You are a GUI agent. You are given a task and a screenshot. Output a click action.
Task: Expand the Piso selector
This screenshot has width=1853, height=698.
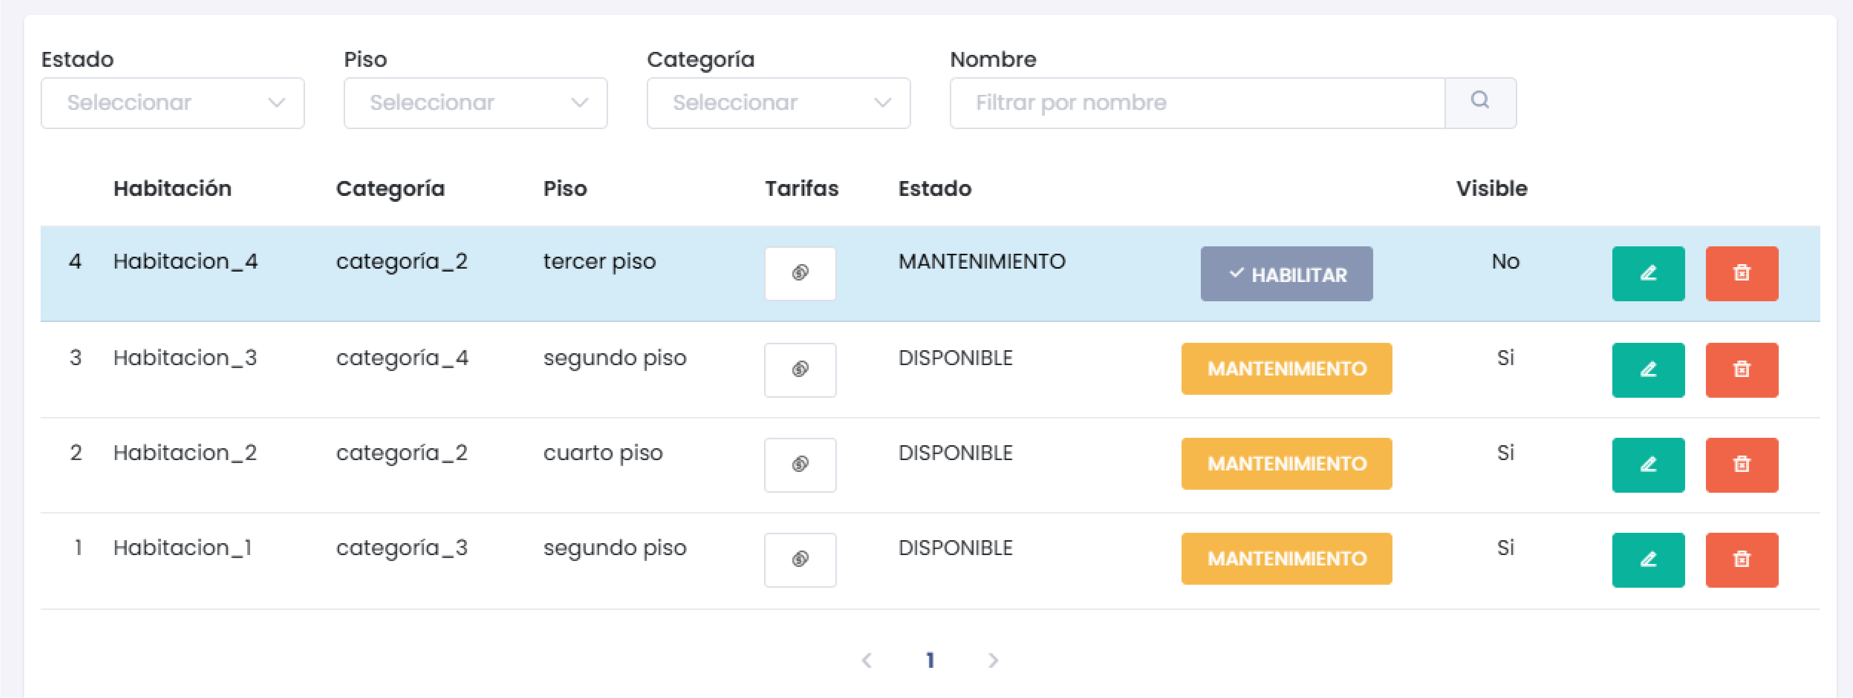(475, 102)
